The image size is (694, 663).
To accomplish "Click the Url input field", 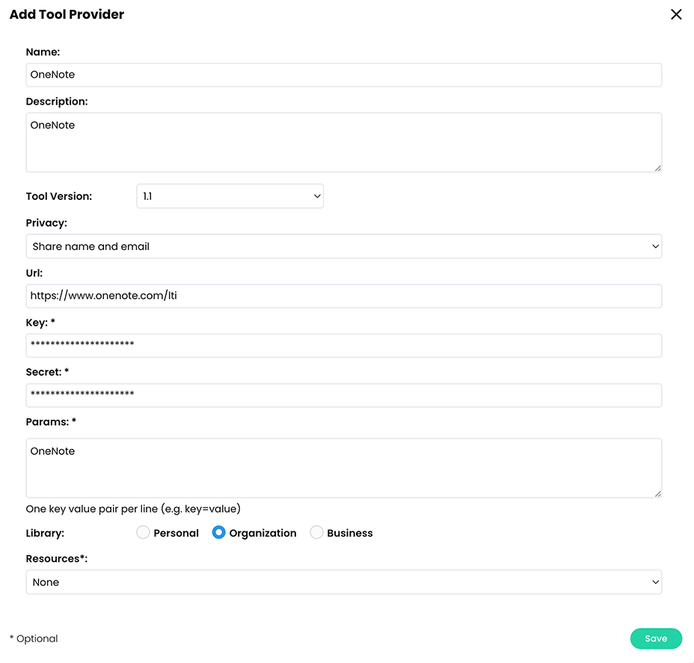I will pyautogui.click(x=344, y=296).
